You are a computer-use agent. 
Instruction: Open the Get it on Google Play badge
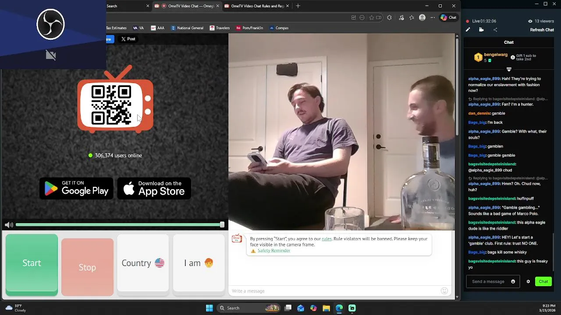[76, 189]
